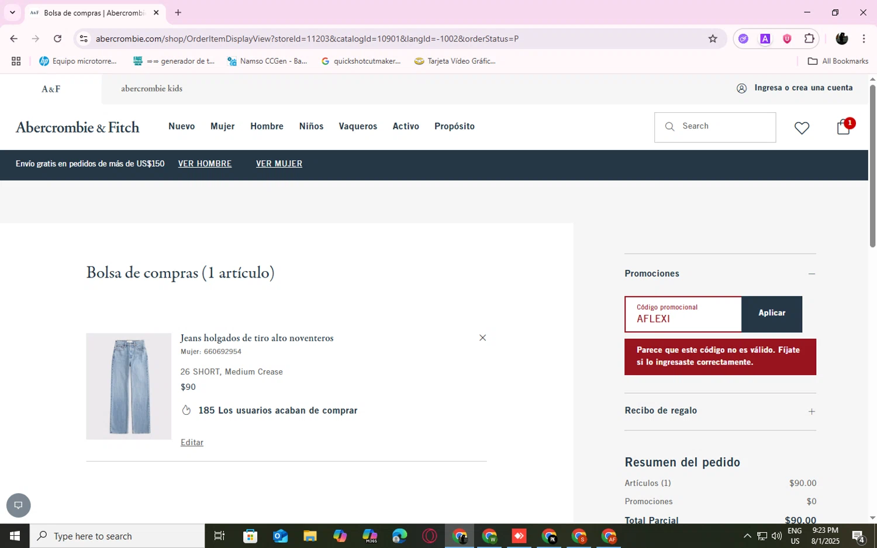Click the Abercrombie & Fitch logo
877x548 pixels.
tap(77, 127)
